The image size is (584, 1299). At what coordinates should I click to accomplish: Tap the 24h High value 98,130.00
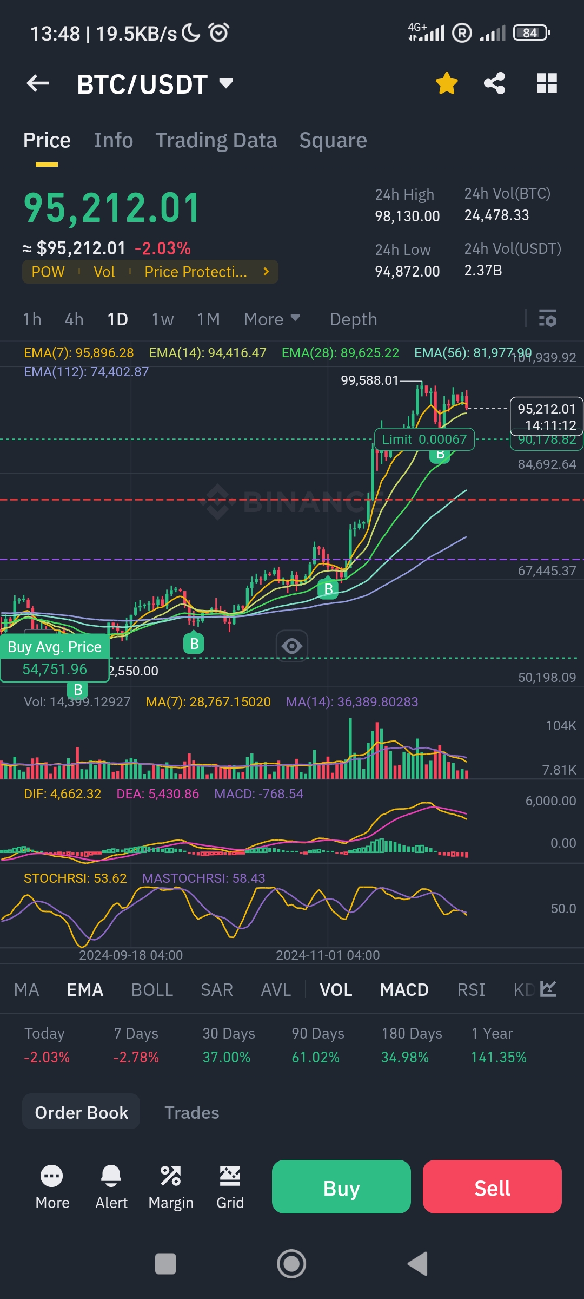(x=407, y=216)
